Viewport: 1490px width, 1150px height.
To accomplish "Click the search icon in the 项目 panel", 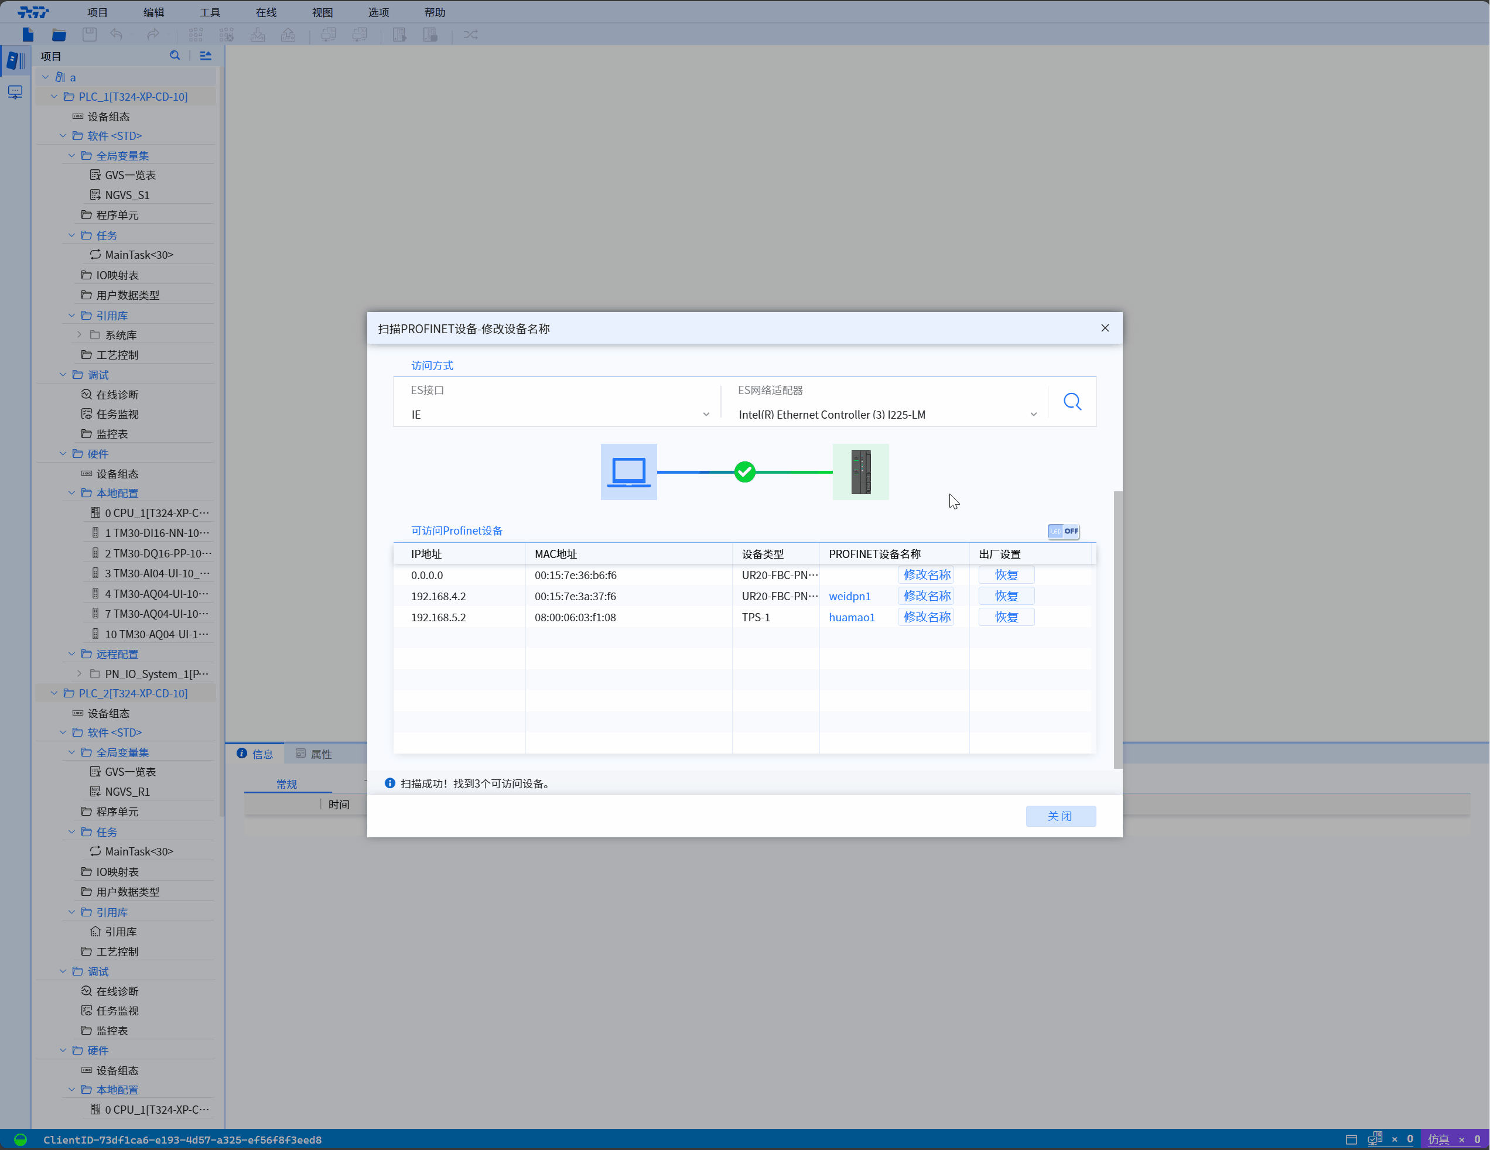I will coord(175,56).
